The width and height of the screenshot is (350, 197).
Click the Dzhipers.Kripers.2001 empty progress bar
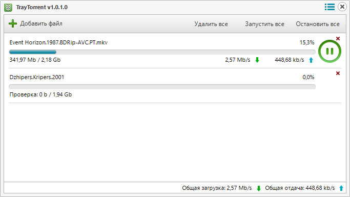pos(162,87)
